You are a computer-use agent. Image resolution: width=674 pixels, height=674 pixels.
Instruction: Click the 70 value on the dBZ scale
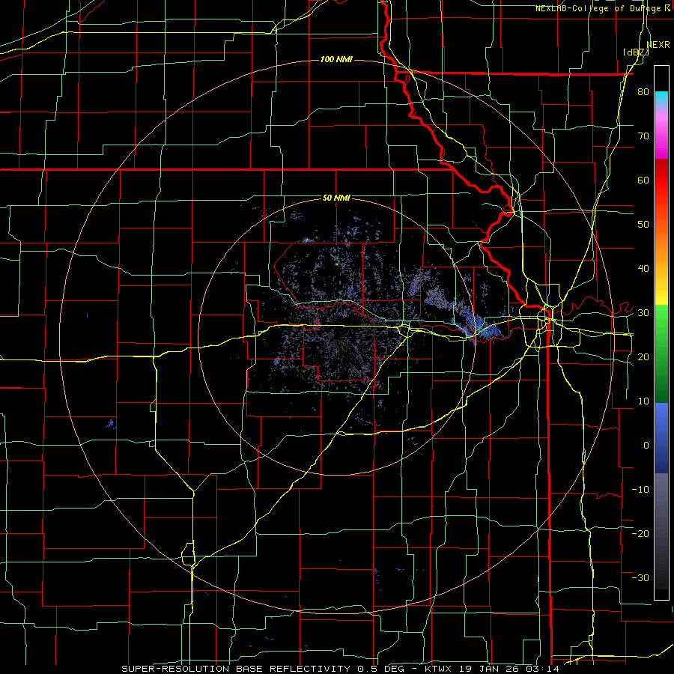tap(643, 136)
